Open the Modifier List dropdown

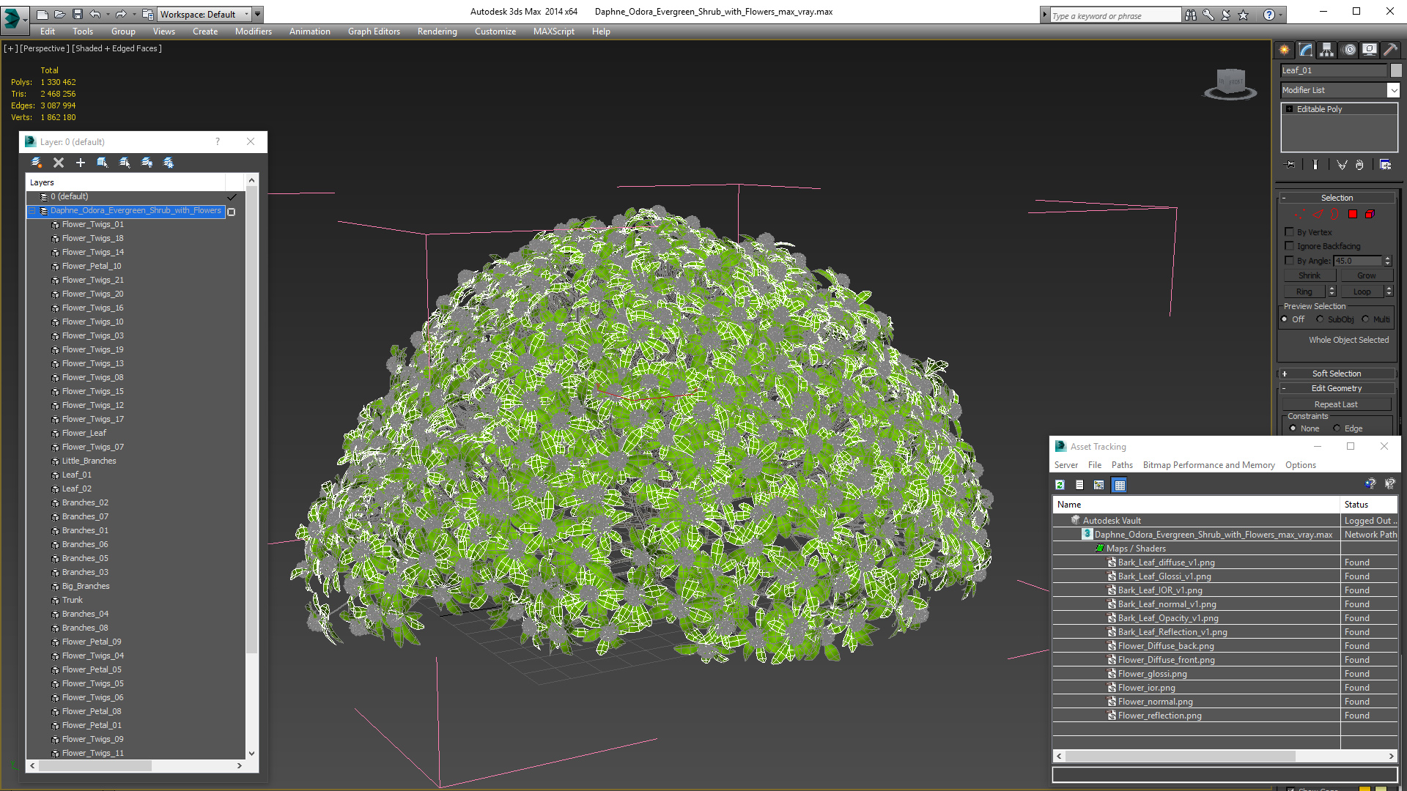tap(1393, 90)
